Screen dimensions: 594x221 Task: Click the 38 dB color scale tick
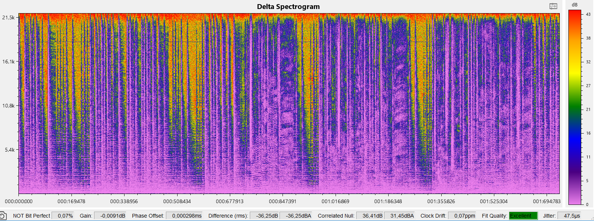point(588,38)
